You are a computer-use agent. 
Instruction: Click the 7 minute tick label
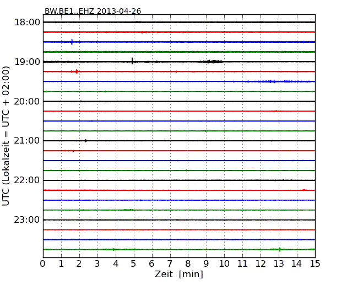click(170, 264)
